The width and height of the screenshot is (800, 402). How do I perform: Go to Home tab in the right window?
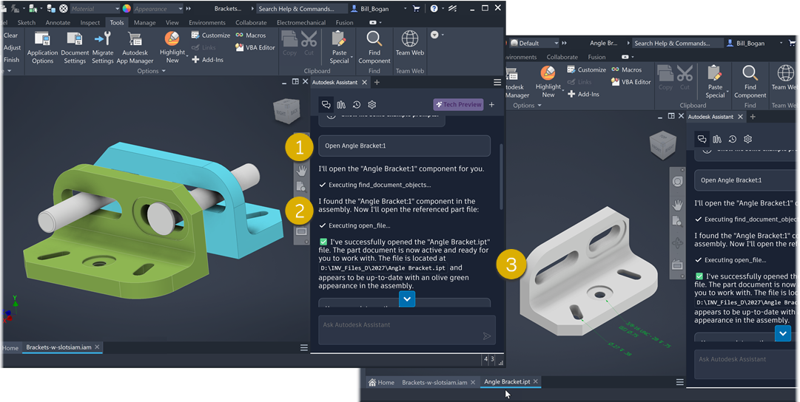(381, 382)
